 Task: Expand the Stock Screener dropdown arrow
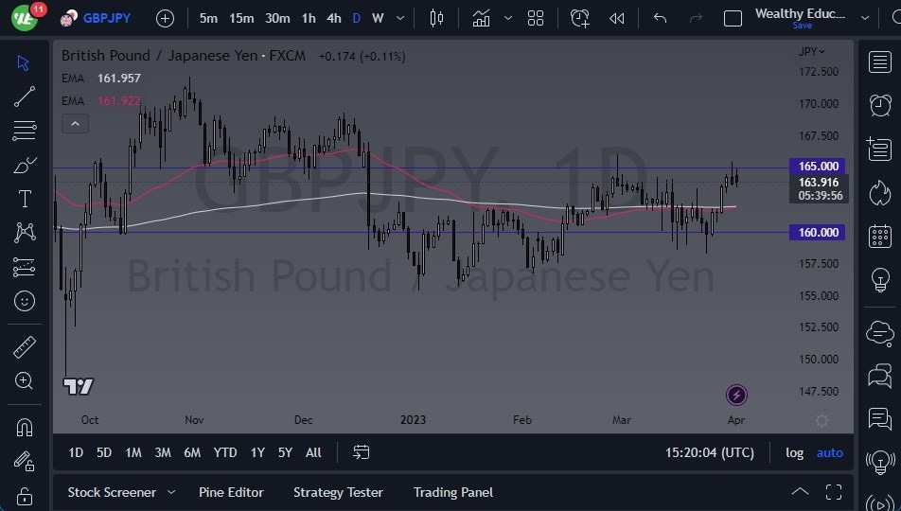[x=171, y=493]
